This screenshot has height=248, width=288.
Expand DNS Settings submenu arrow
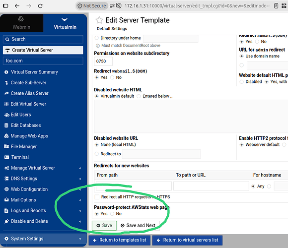(80, 179)
